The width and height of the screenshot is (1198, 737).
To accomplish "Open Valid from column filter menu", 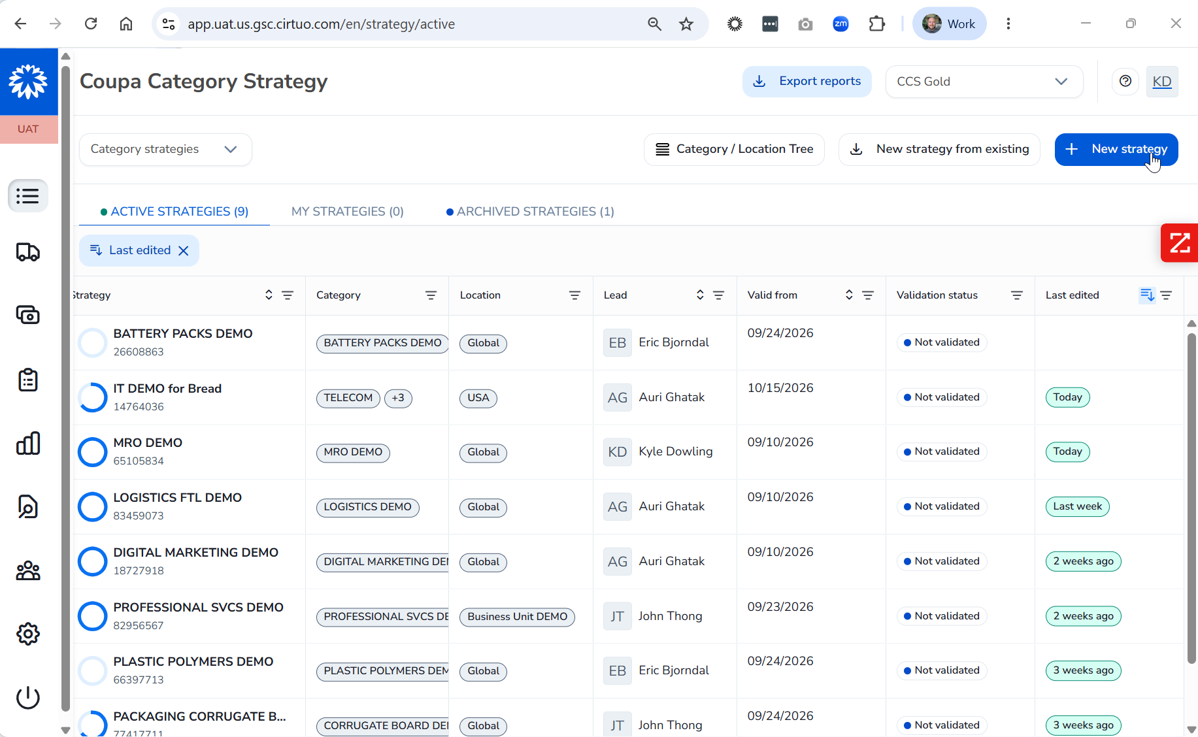I will [x=868, y=295].
